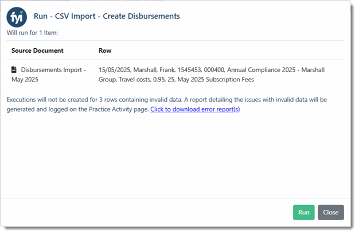Viewport: 355px width, 231px height.
Task: Click the Will run for 1 Item text
Action: 32,33
